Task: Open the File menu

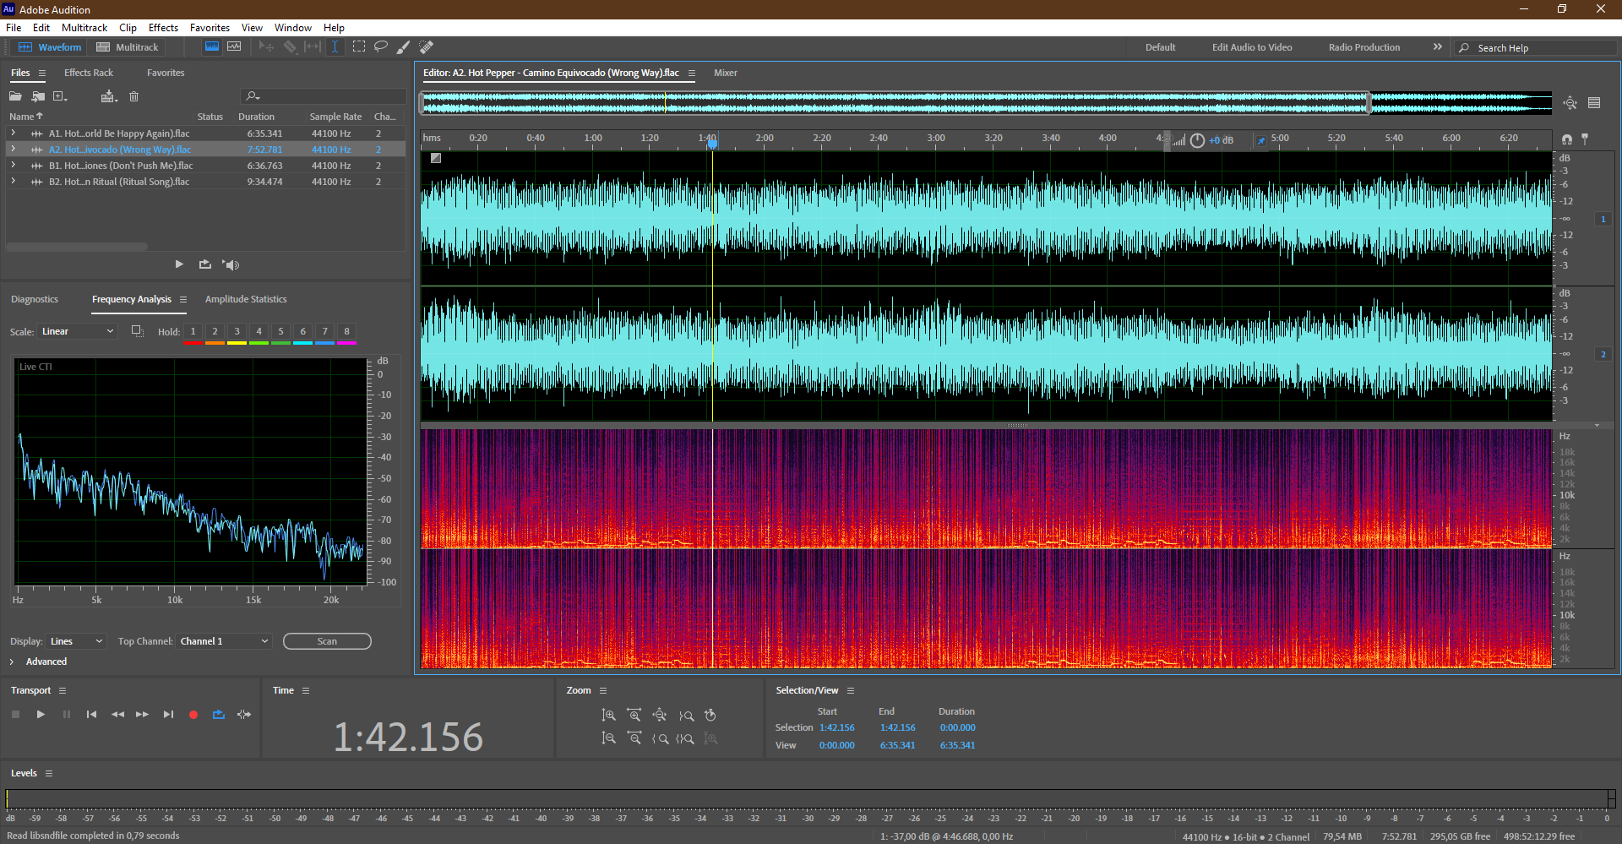Action: (14, 28)
